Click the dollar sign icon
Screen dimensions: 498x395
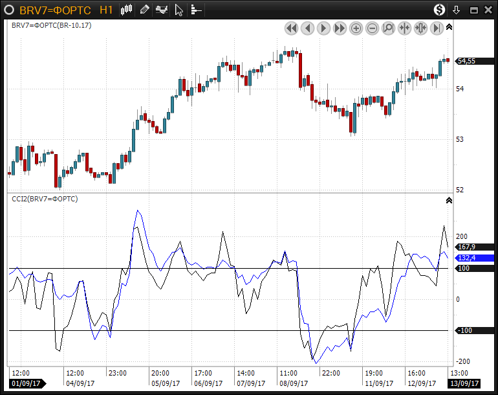(x=439, y=10)
